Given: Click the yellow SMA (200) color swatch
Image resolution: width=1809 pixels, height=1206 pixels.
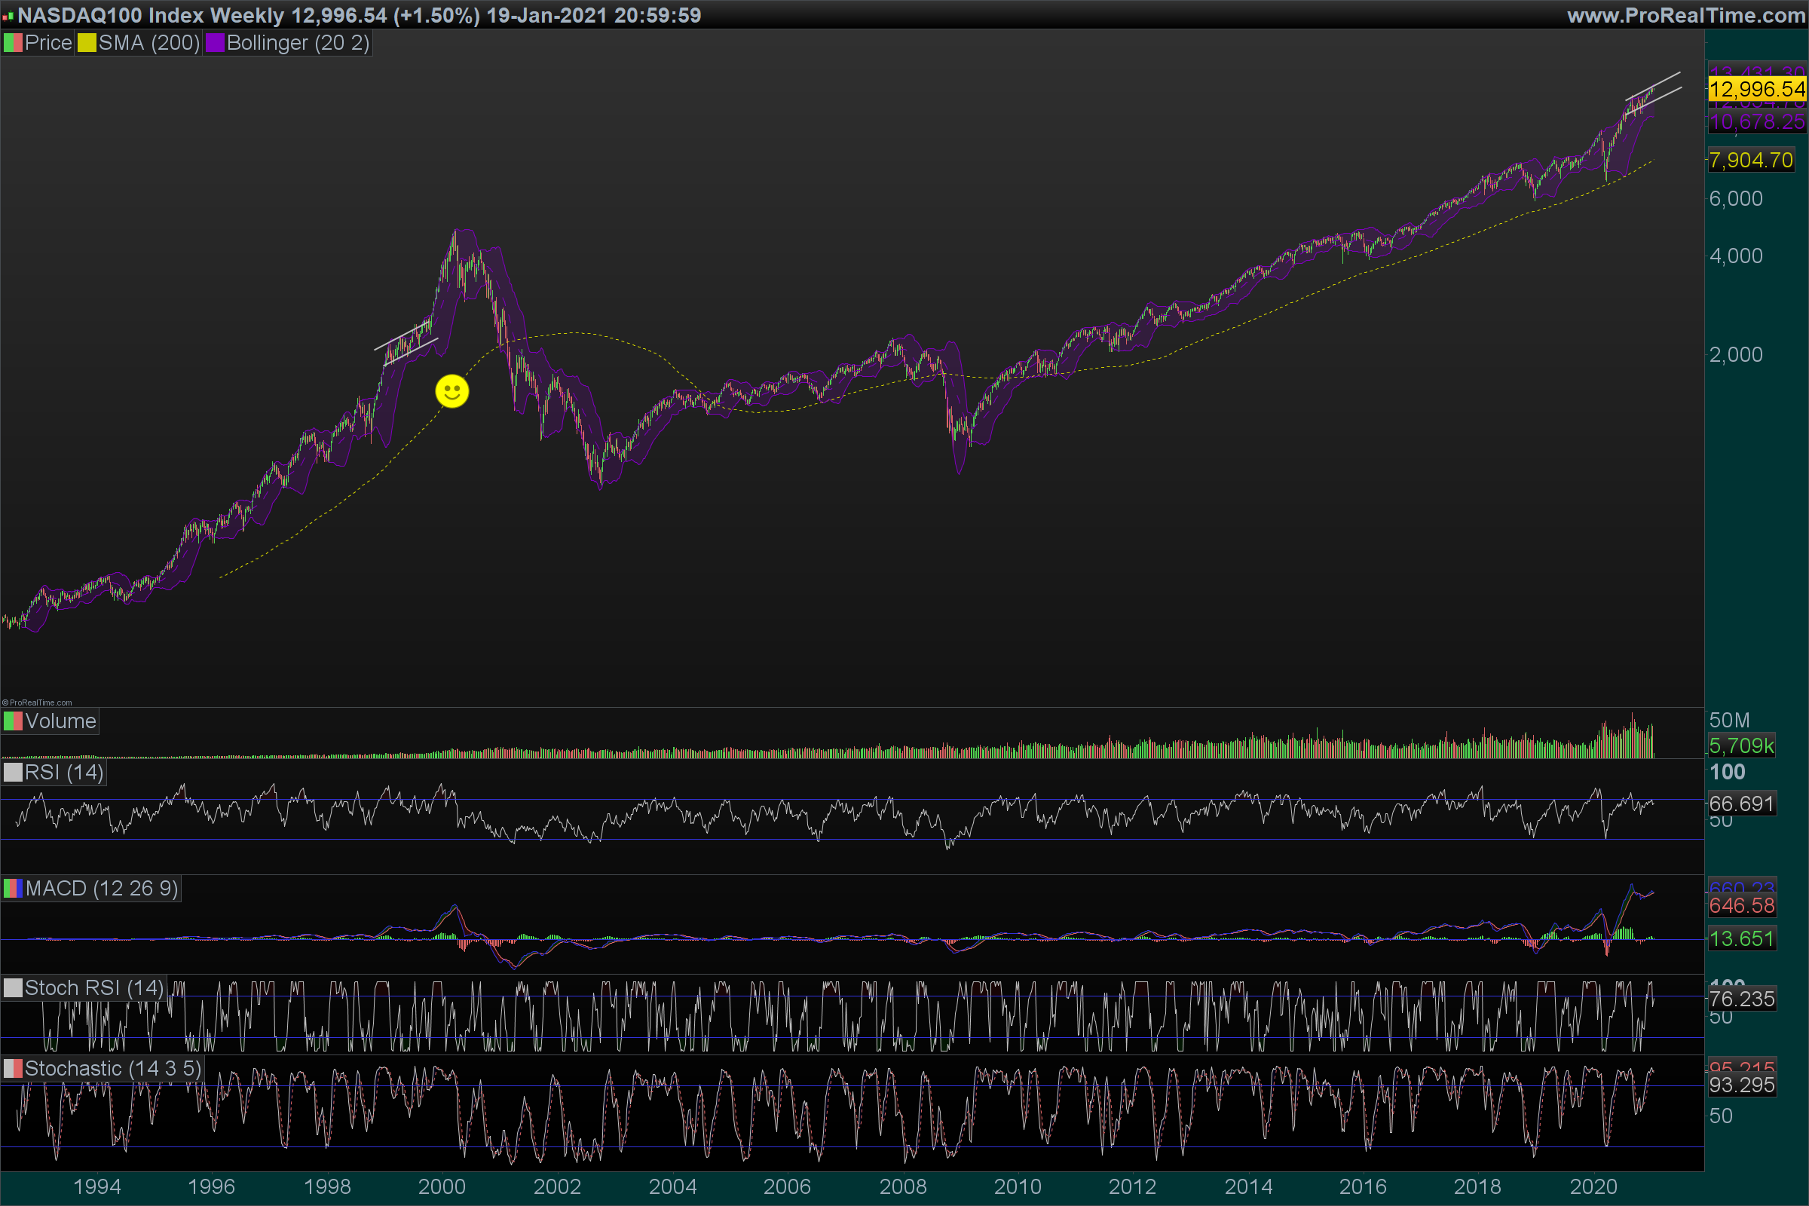Looking at the screenshot, I should [x=87, y=43].
